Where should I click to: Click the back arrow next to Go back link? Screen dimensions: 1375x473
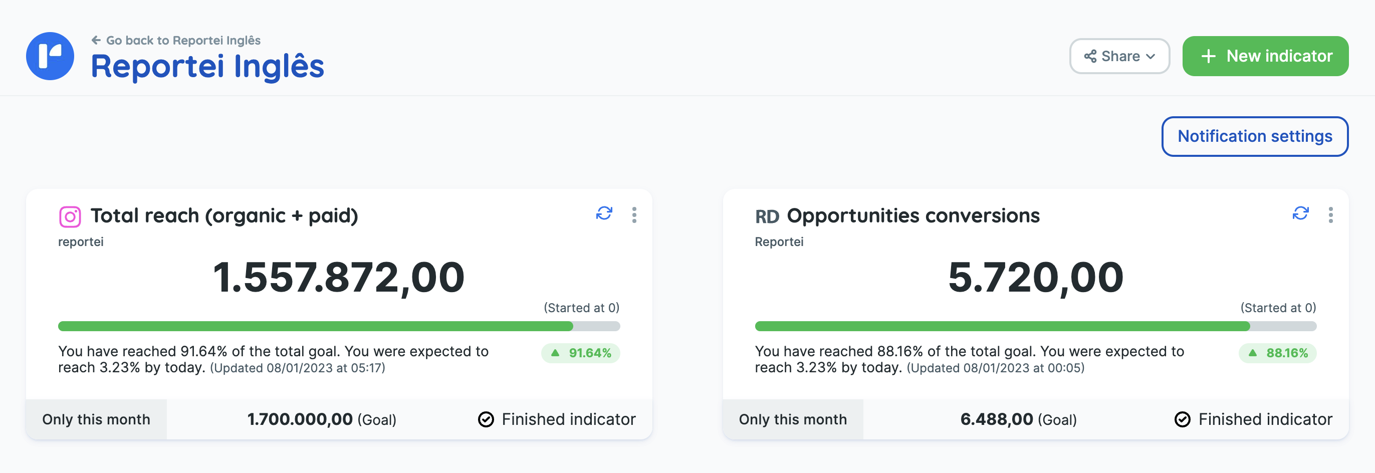click(96, 39)
